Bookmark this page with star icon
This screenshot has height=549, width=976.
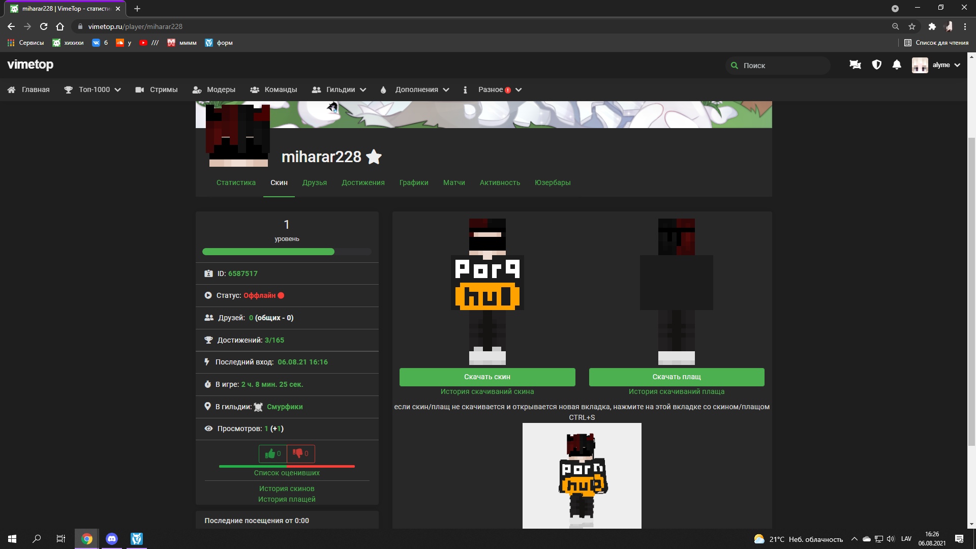[x=912, y=26]
